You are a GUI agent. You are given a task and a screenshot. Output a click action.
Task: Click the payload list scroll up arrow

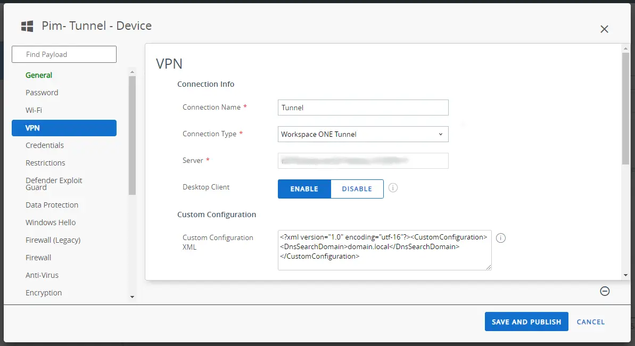(x=132, y=72)
